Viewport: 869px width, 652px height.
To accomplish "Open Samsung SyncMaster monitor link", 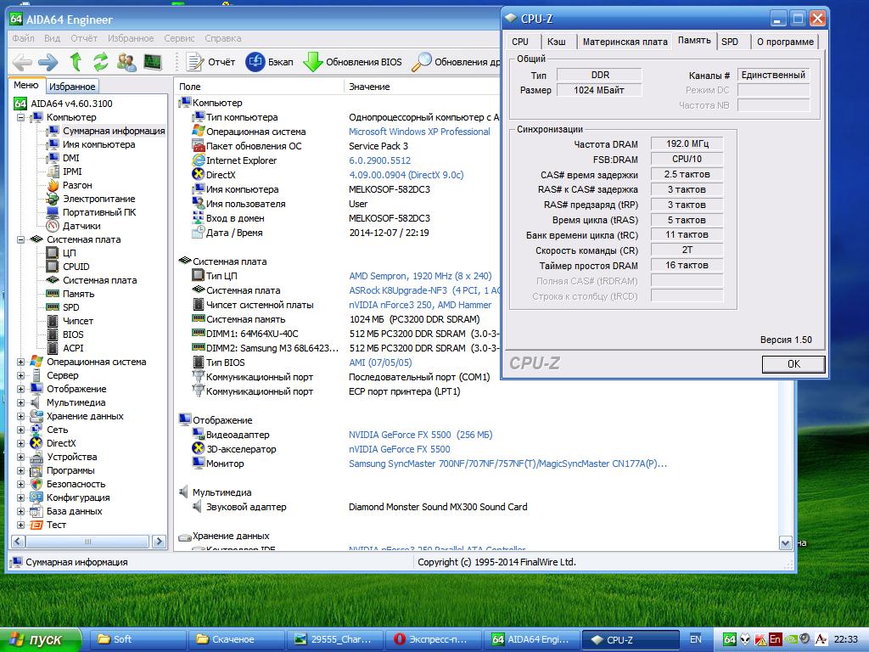I will click(507, 464).
